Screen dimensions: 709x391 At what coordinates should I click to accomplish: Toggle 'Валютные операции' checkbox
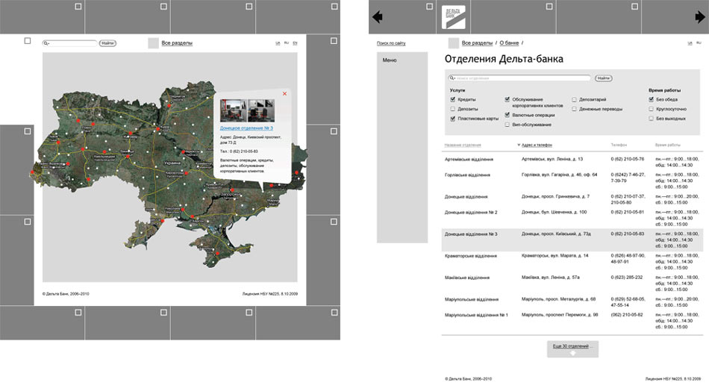point(507,115)
